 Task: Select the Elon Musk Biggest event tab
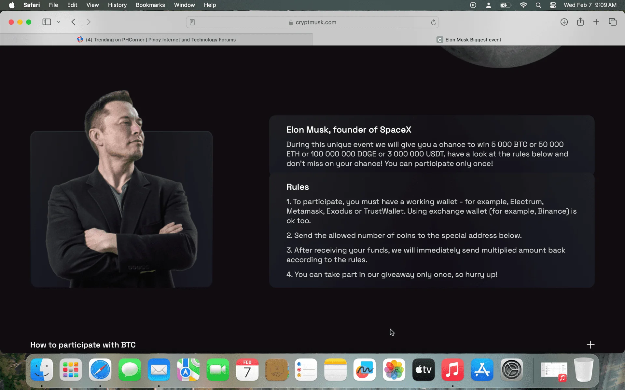468,40
